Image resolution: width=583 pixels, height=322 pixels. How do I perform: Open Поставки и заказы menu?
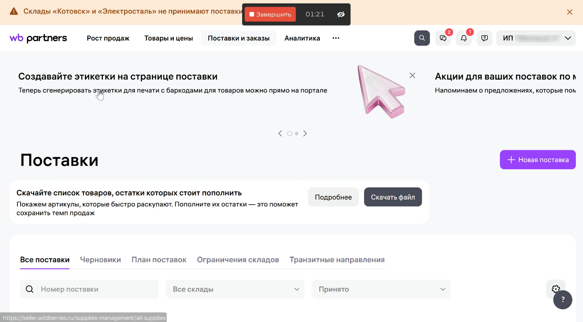239,38
